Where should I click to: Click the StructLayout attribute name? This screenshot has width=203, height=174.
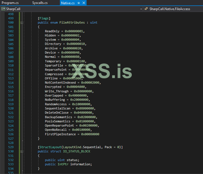pos(50,147)
